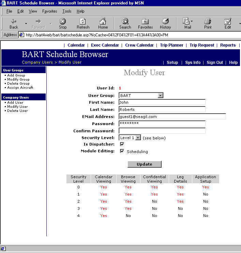Click the Back arrow toolbar icon
Image resolution: width=241 pixels, height=253 pixels.
[14, 21]
